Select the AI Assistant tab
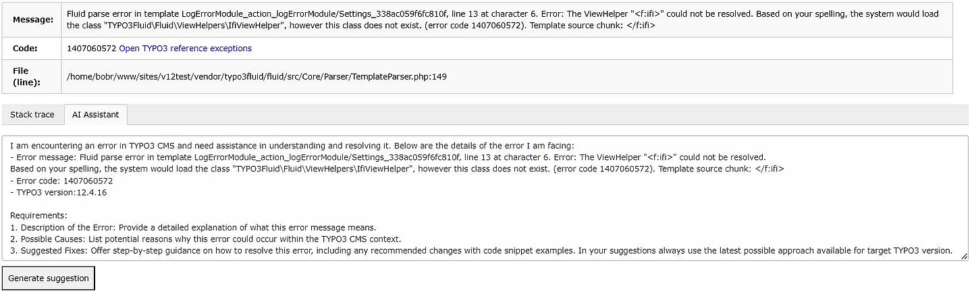Screen dimensions: 972x292 tap(95, 115)
